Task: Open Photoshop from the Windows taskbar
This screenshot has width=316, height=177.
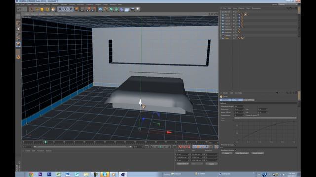Action: (x=49, y=174)
